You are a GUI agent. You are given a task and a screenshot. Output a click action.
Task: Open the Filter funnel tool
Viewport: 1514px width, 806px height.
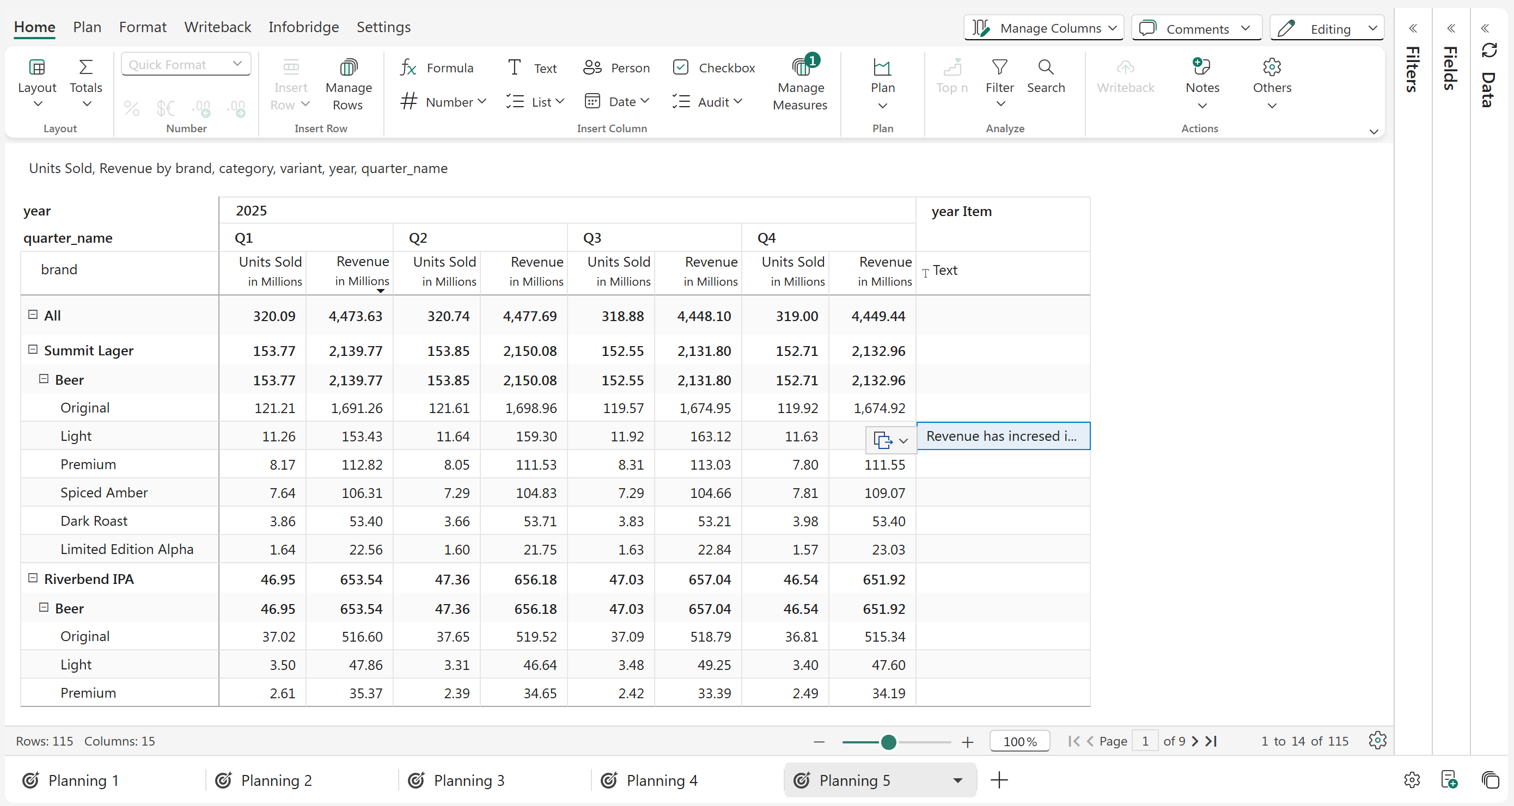click(999, 67)
